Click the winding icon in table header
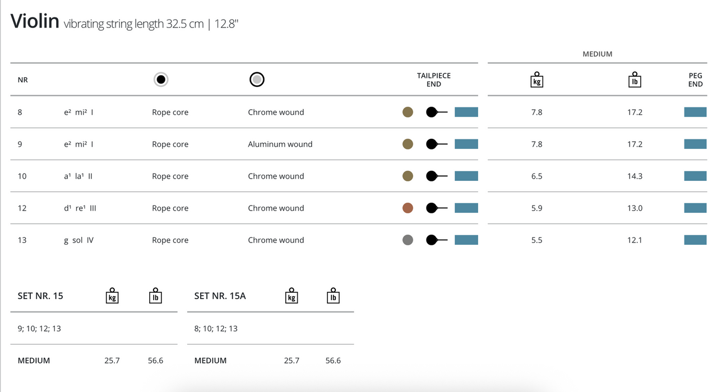This screenshot has height=392, width=717. pyautogui.click(x=257, y=80)
